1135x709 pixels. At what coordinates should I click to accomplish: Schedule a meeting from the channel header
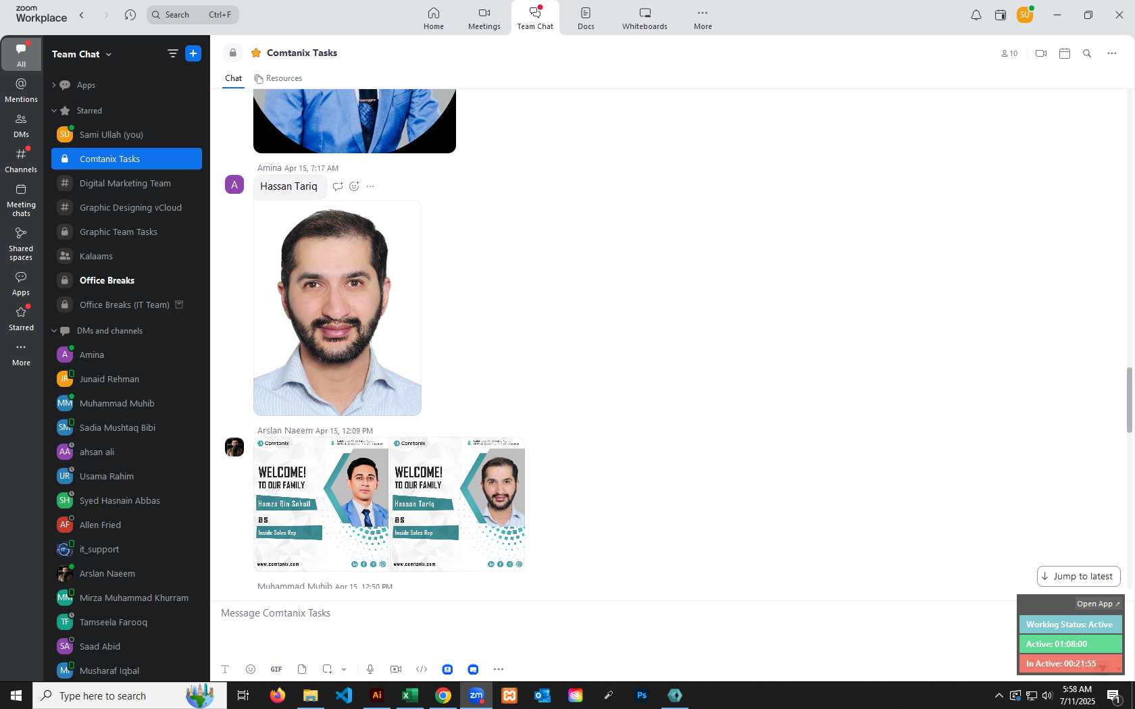click(1065, 53)
